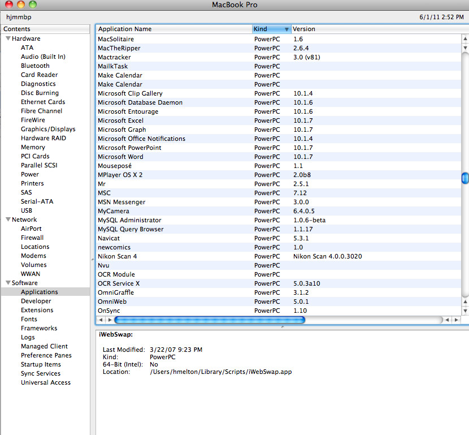Select WWAN under Network
Viewport: 469px width, 435px height.
[30, 274]
